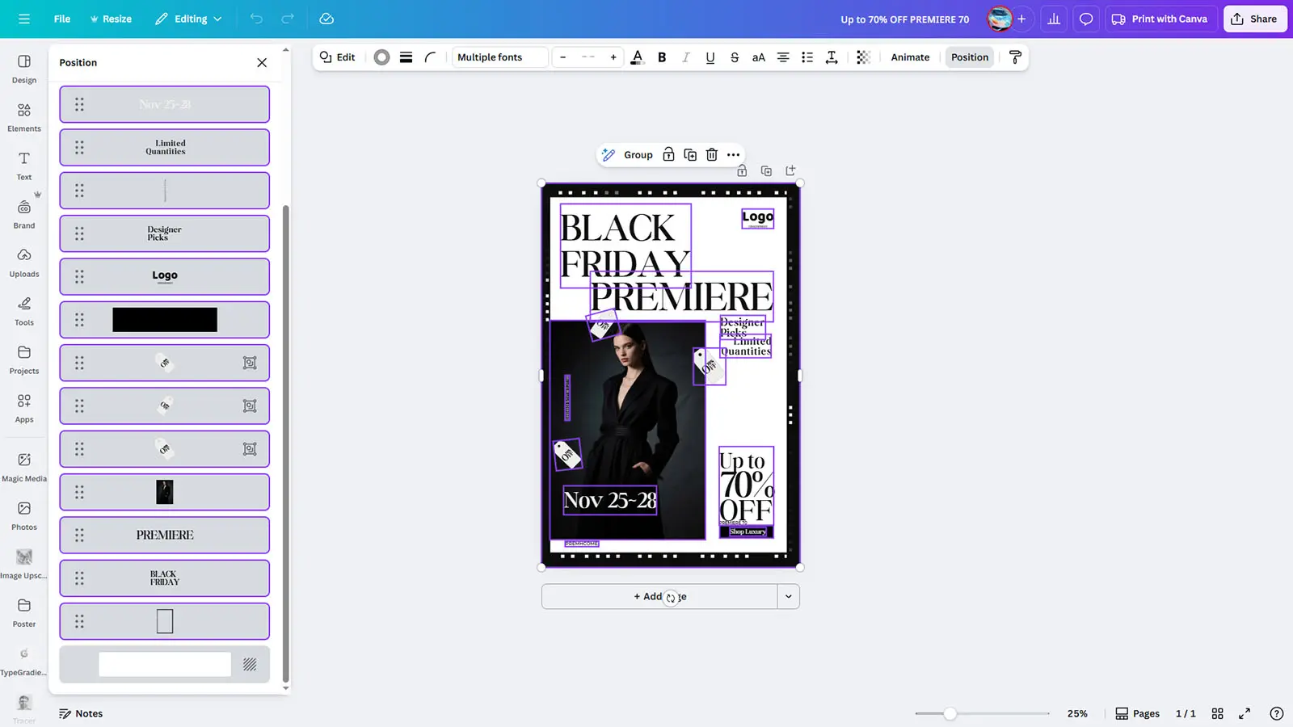Delete the selection with trash icon
This screenshot has width=1293, height=727.
pos(711,154)
